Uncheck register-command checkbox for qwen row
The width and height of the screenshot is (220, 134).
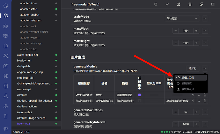click(139, 95)
